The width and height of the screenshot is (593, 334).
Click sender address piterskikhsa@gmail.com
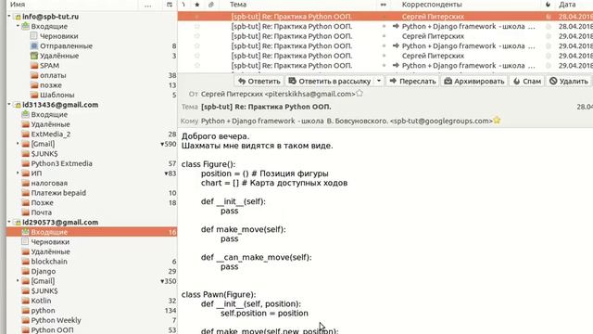pyautogui.click(x=310, y=94)
